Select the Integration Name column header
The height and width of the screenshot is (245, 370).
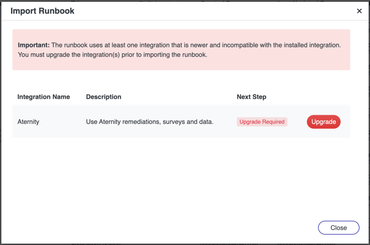pyautogui.click(x=44, y=97)
